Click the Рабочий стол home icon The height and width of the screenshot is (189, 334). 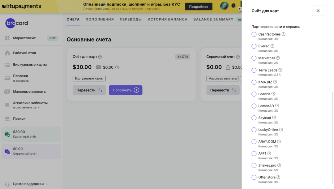pyautogui.click(x=7, y=53)
